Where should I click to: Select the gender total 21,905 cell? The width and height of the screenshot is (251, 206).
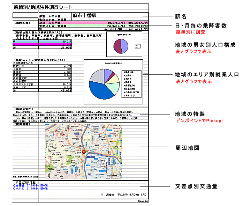pos(66,47)
